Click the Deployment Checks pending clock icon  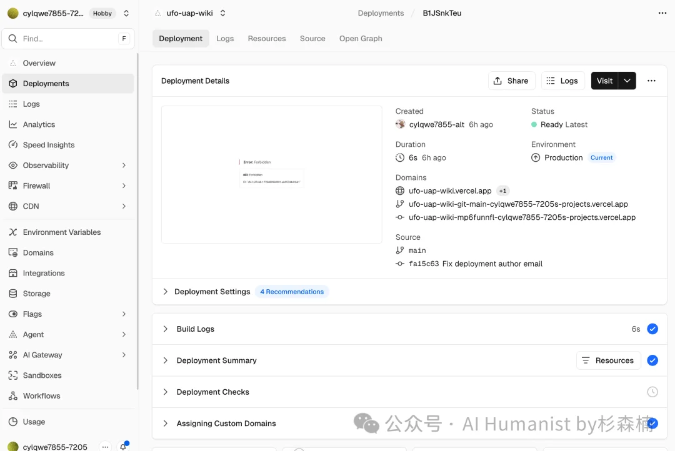(652, 392)
